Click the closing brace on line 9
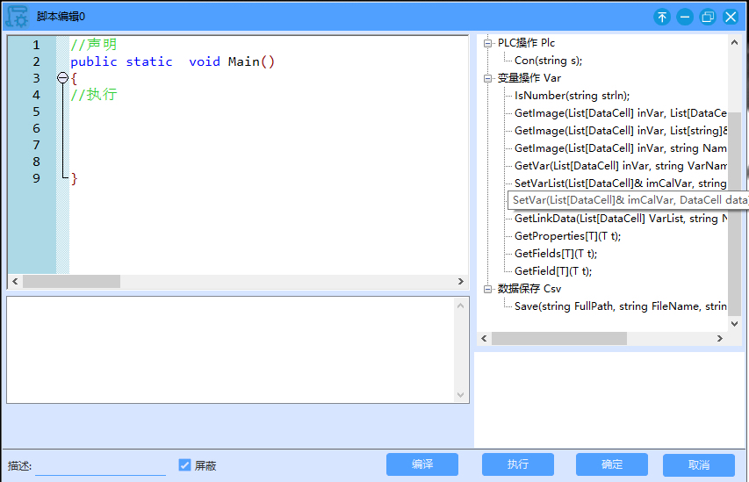Image resolution: width=749 pixels, height=482 pixels. (74, 178)
